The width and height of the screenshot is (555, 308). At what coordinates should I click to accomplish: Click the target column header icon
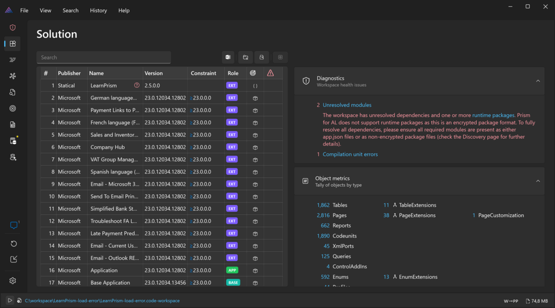tap(253, 73)
